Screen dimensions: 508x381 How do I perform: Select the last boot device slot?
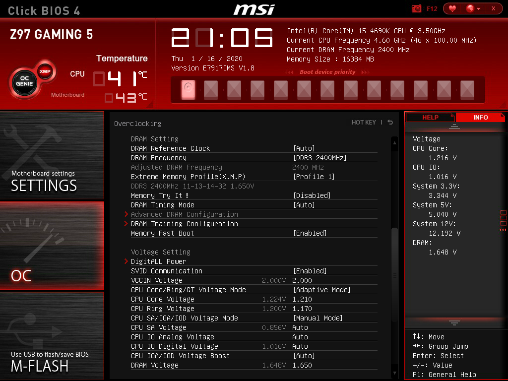[467, 89]
